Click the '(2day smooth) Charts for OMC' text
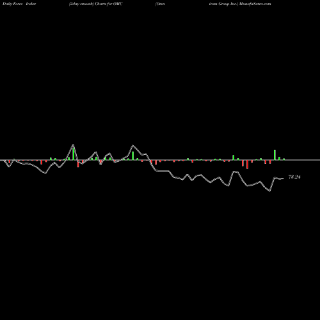This screenshot has width=320, height=320. click(x=96, y=4)
